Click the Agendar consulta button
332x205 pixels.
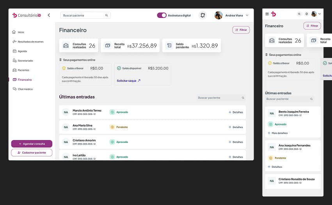(x=32, y=144)
